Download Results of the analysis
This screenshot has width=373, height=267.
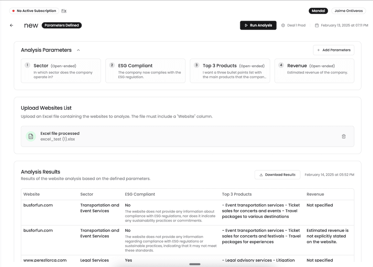277,175
